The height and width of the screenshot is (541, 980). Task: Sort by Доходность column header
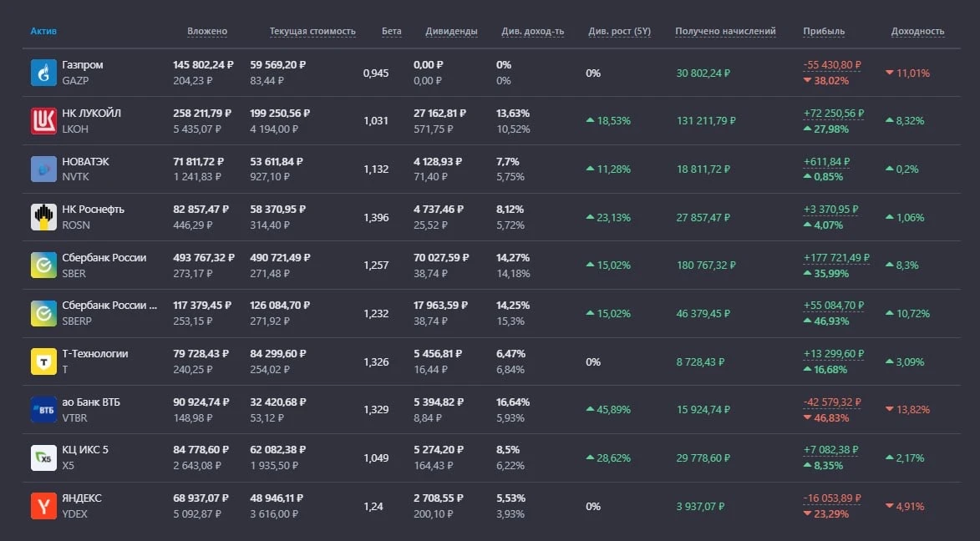(917, 31)
